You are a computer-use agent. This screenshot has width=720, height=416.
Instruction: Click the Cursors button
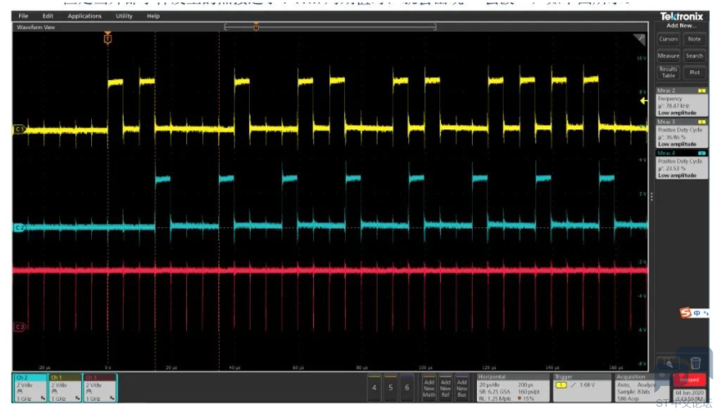tap(668, 39)
